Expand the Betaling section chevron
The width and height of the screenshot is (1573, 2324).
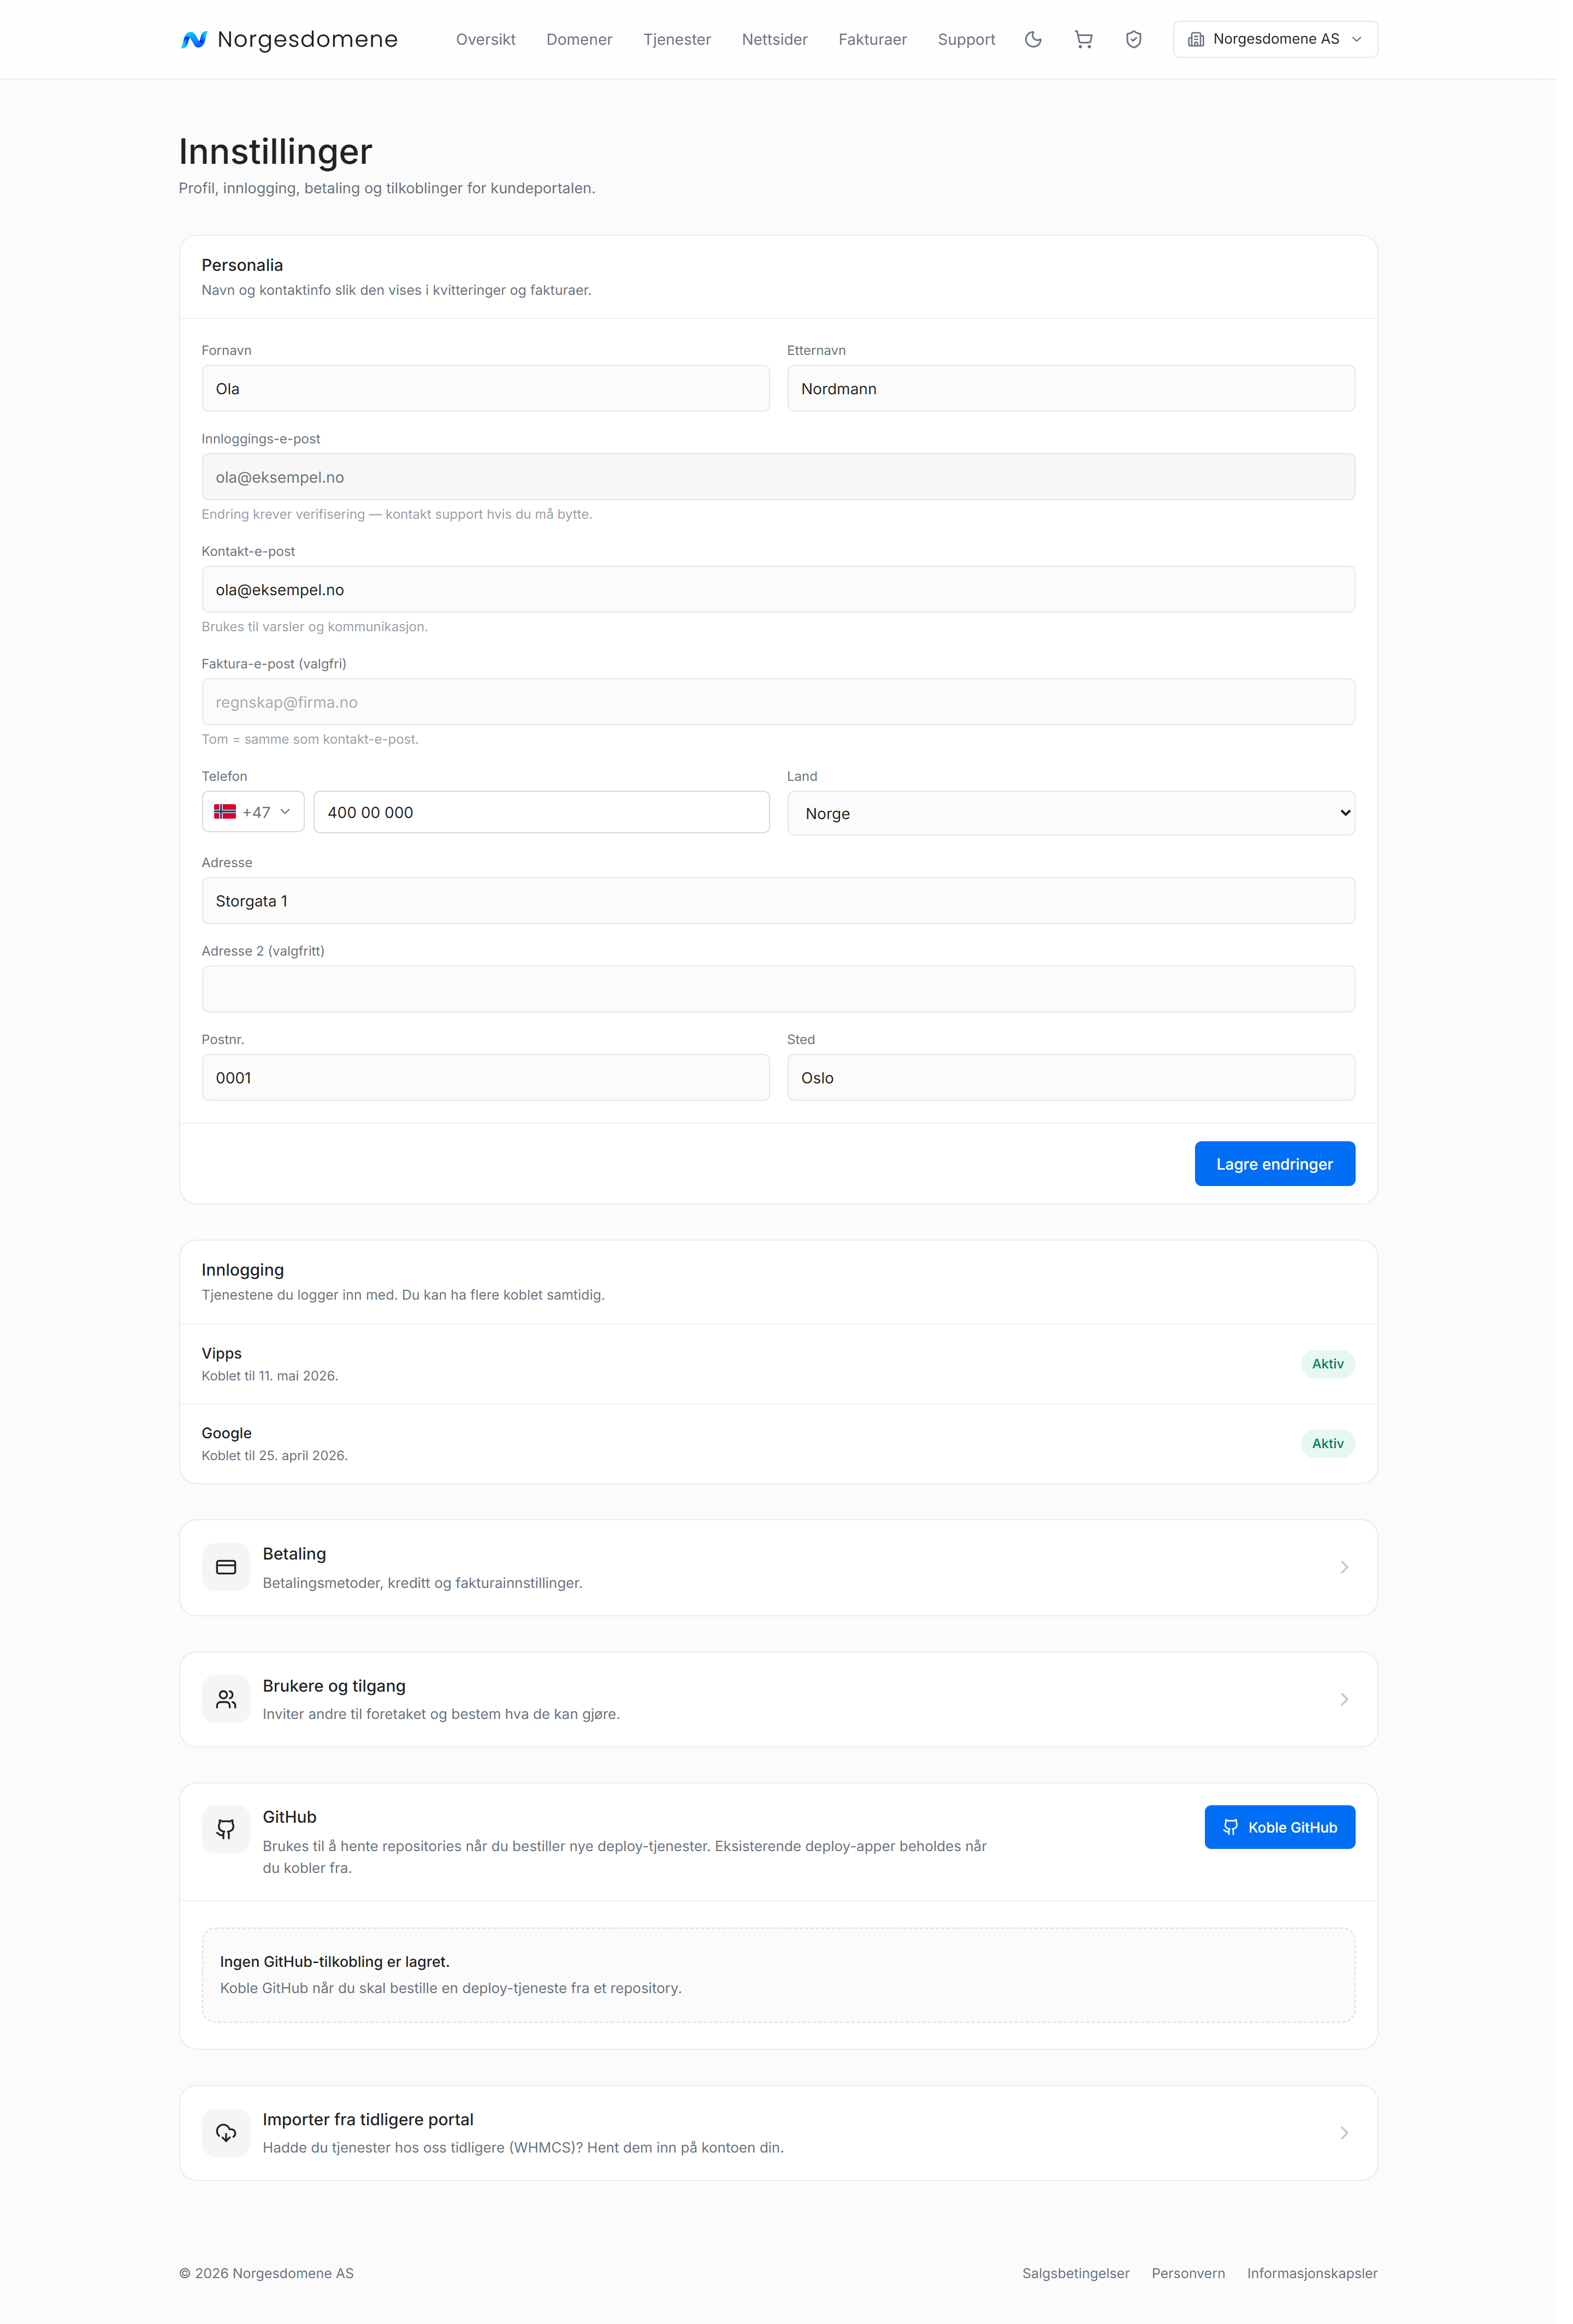click(1344, 1567)
